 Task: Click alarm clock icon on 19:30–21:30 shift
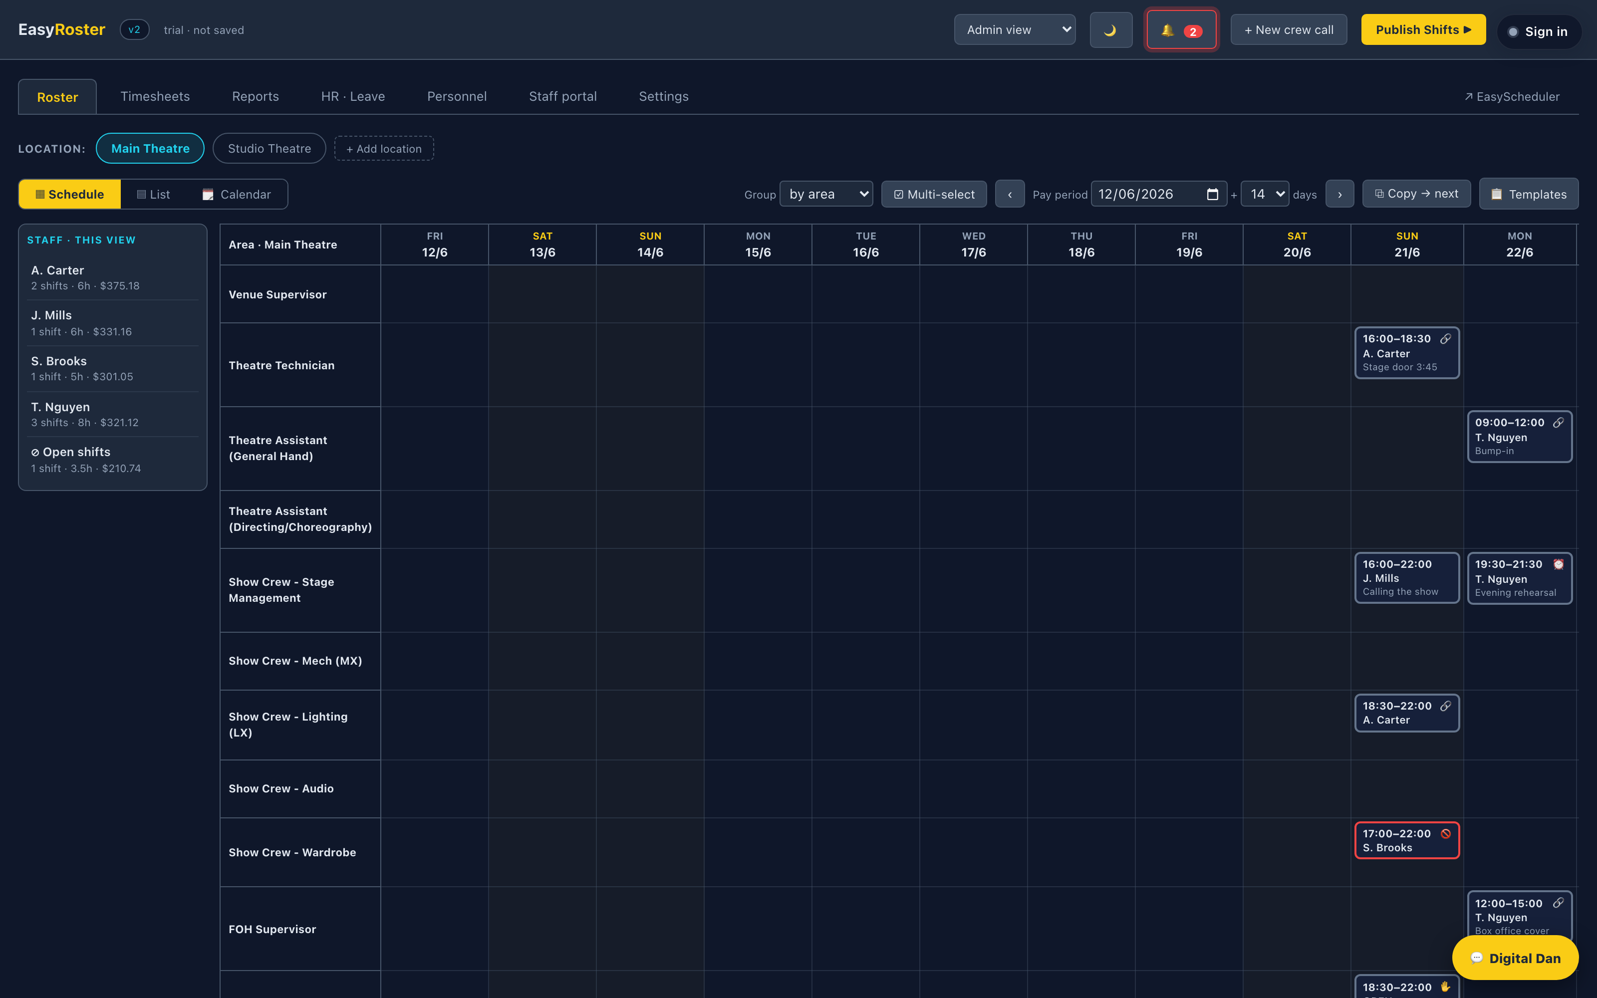tap(1558, 564)
